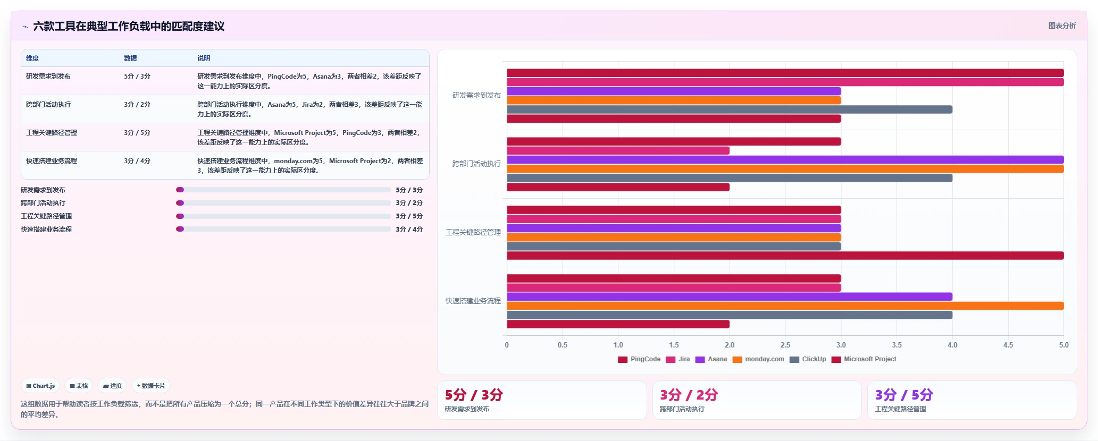
Task: Click the 快速搭建业务流程 progress bar
Action: coord(283,229)
